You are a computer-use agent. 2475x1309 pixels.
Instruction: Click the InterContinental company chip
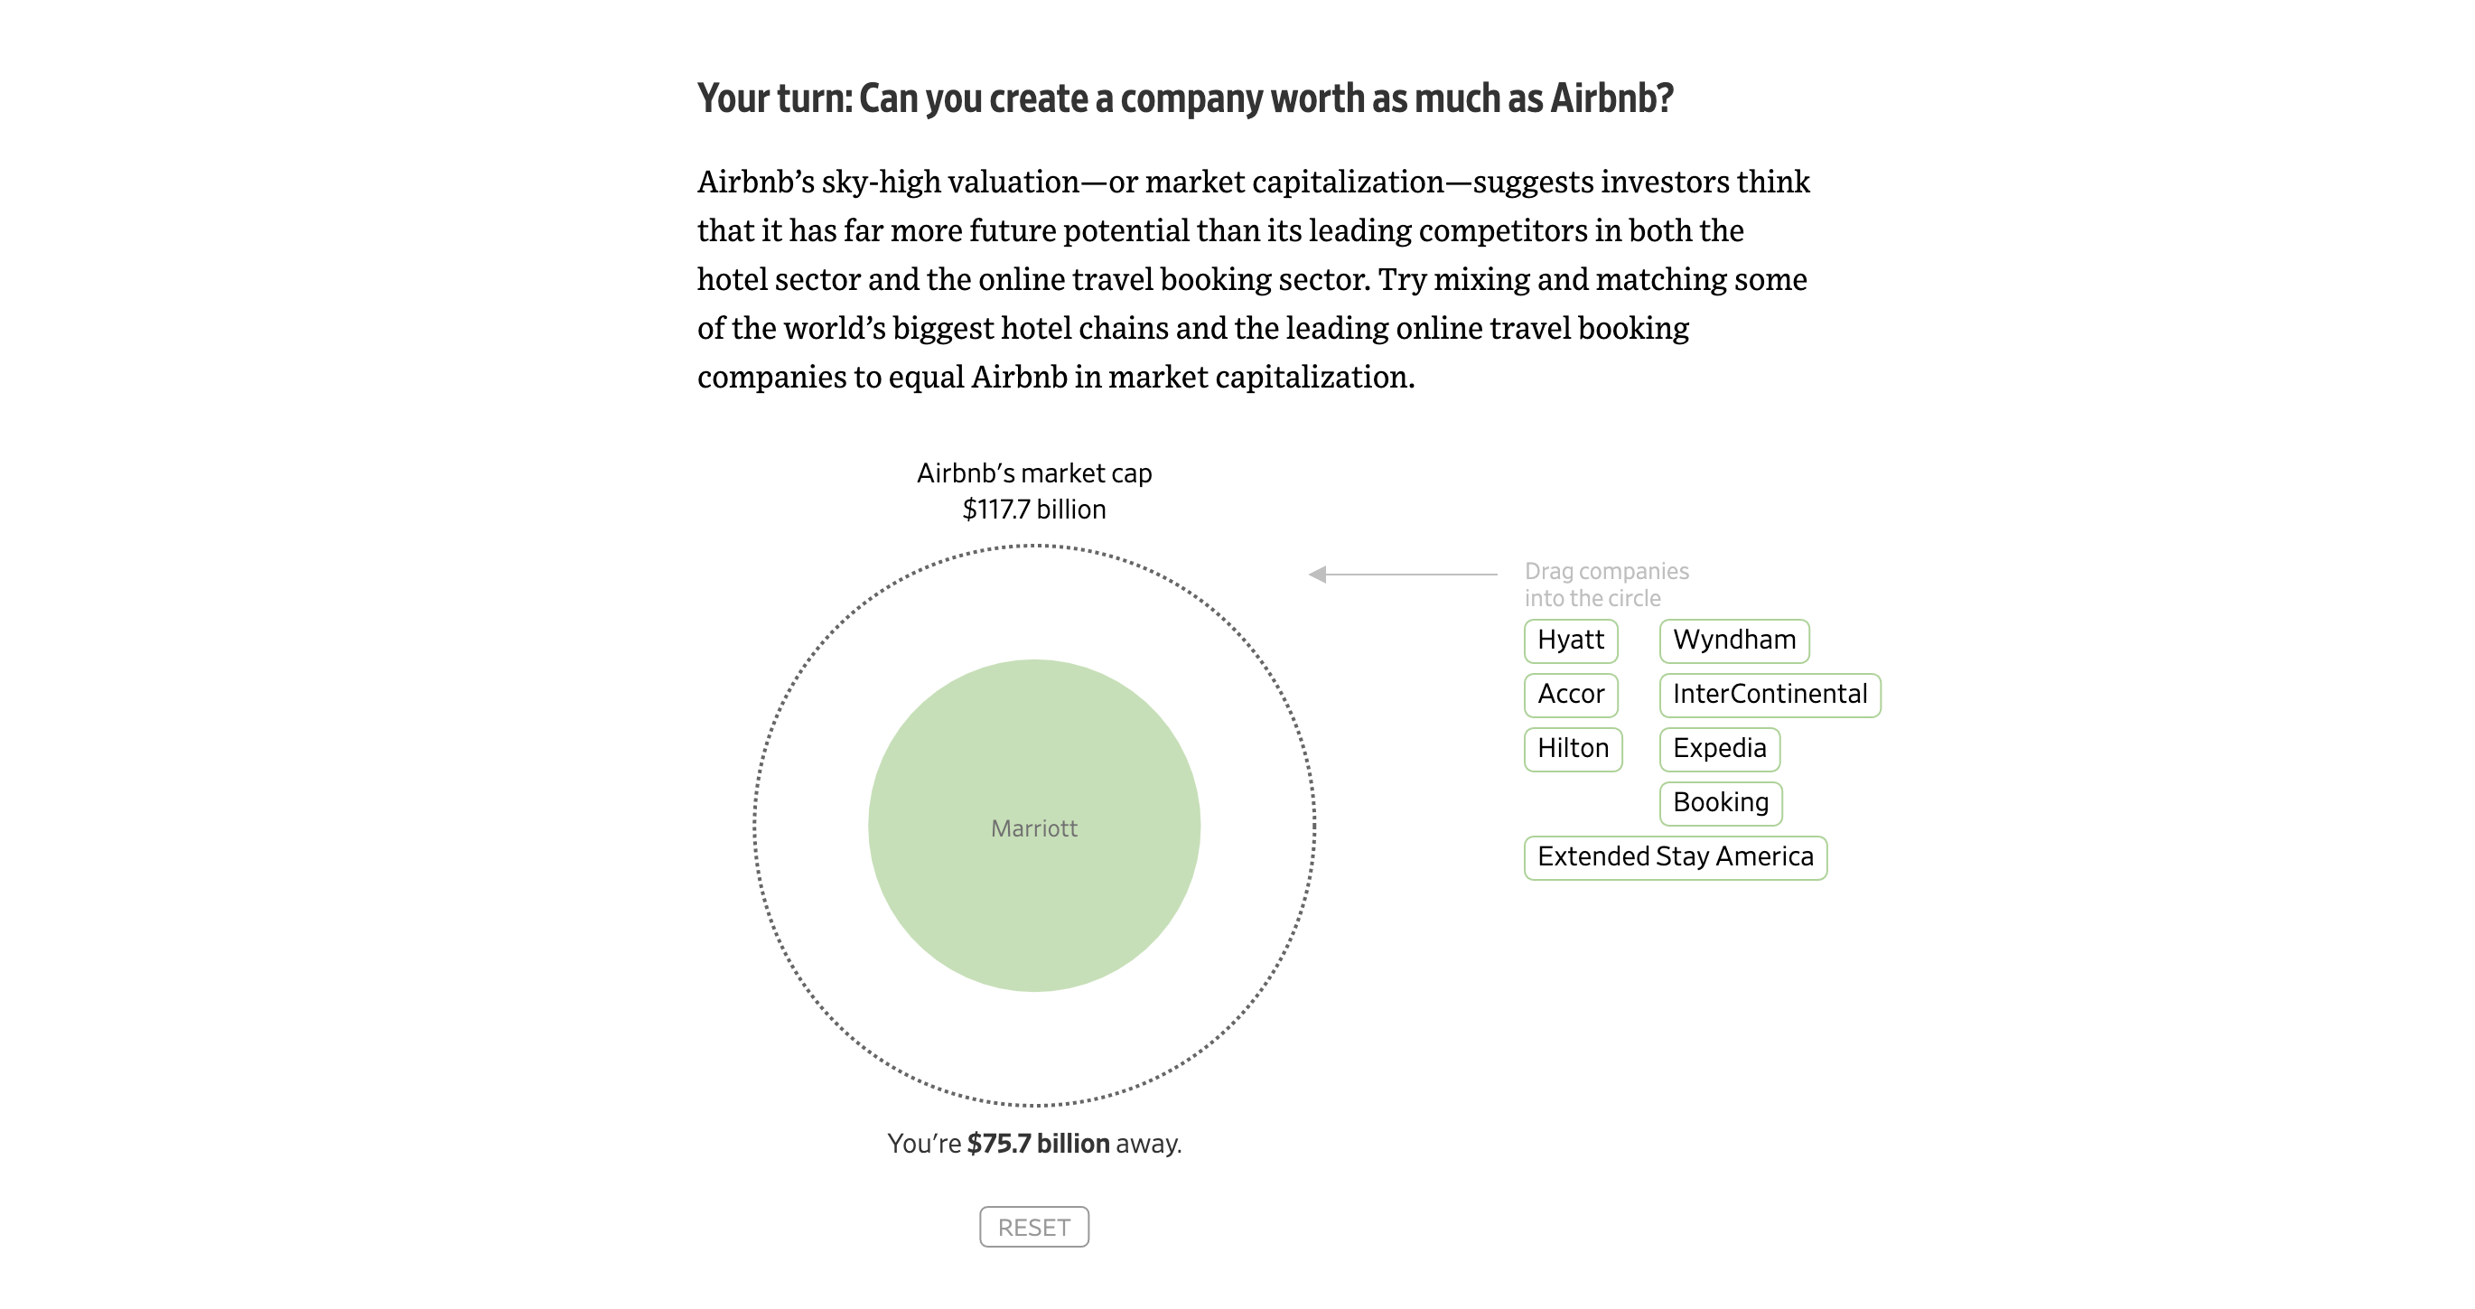click(x=1769, y=694)
